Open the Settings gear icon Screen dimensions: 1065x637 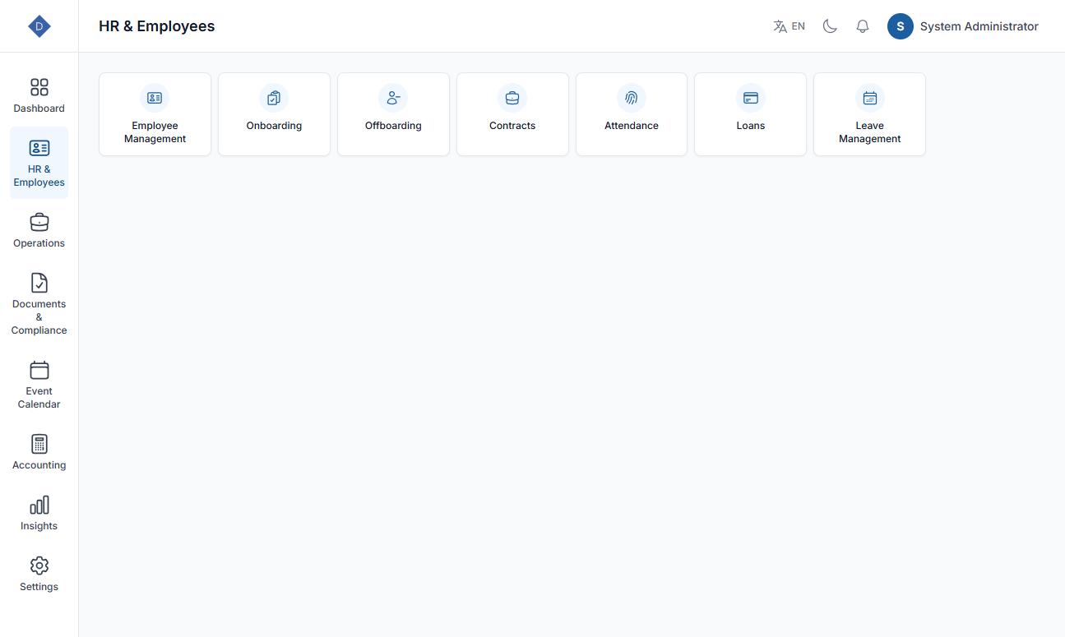tap(39, 565)
